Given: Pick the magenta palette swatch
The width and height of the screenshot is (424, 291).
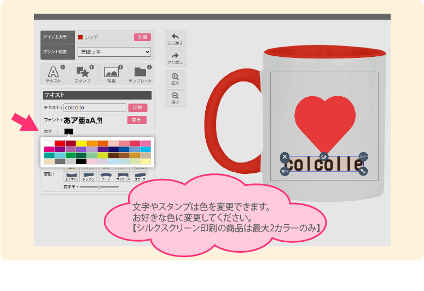Looking at the screenshot, I should [x=49, y=149].
